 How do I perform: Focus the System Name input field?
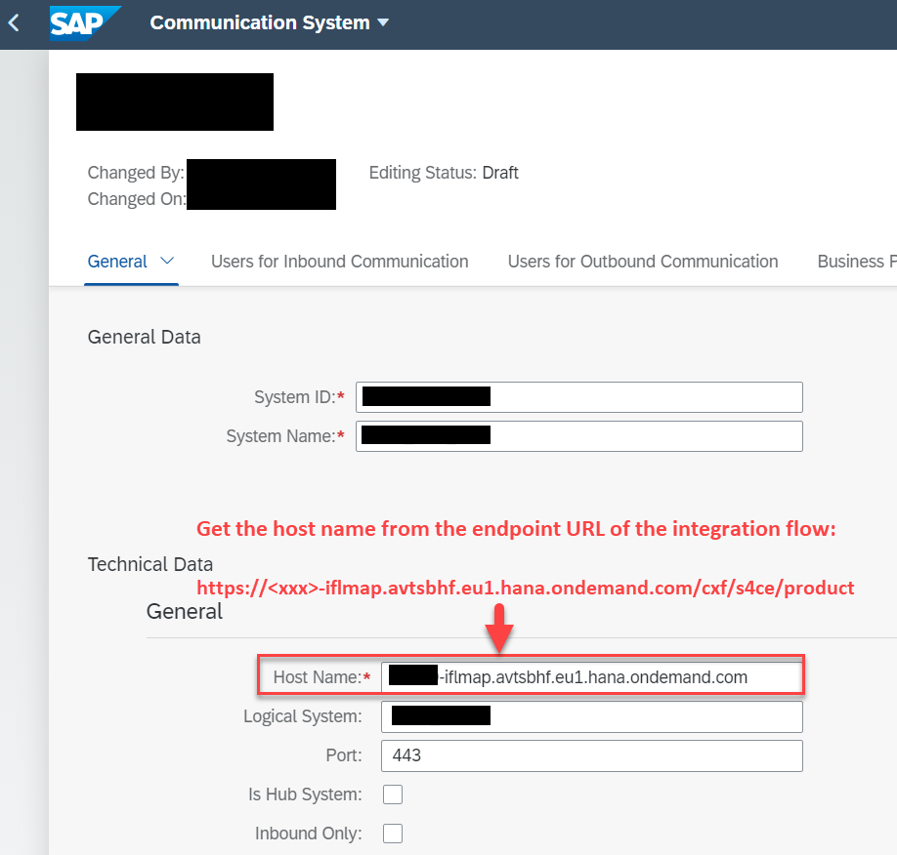[578, 436]
